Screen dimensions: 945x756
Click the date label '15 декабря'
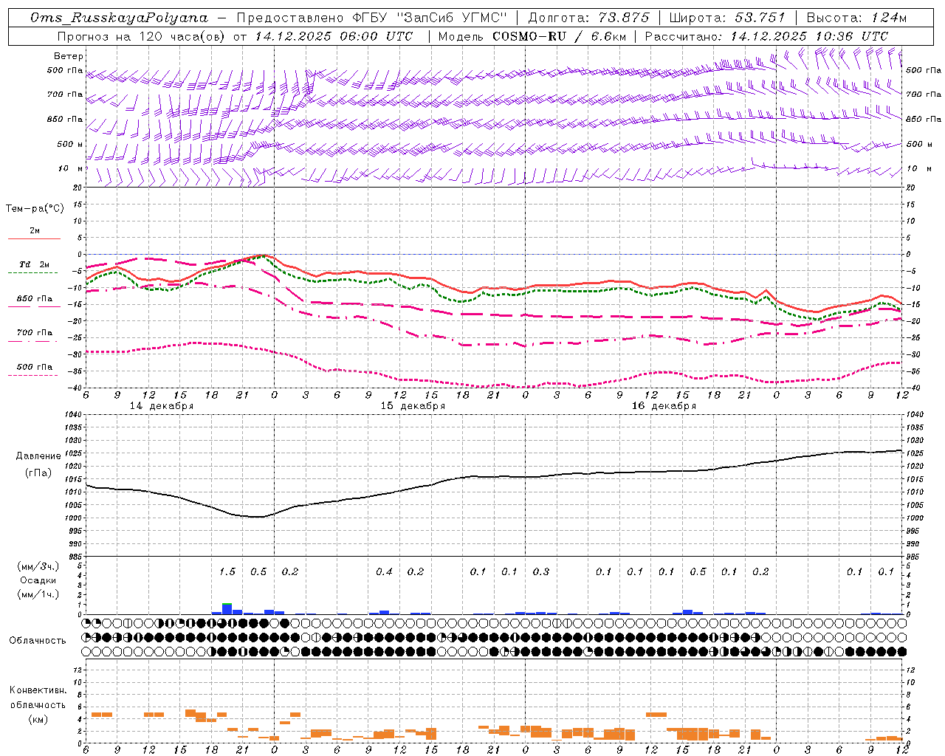point(413,406)
